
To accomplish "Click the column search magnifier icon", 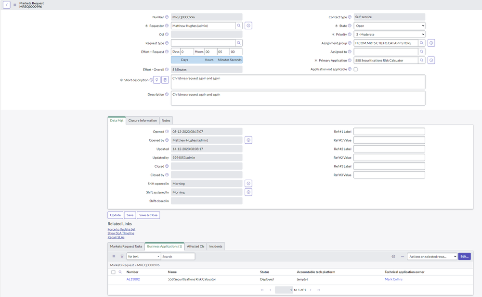I will pos(120,272).
